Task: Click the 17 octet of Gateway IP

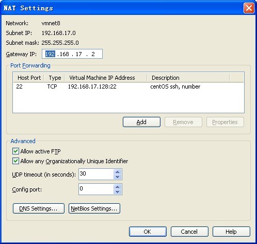Action: coord(78,54)
